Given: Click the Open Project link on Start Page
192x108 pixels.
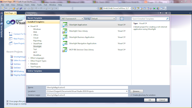Looking at the screenshot, I should pyautogui.click(x=19, y=44).
